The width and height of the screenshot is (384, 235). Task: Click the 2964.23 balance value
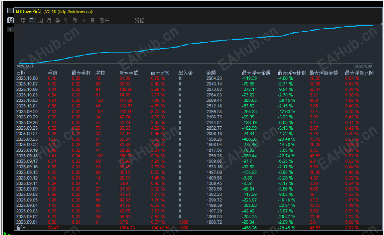214,78
